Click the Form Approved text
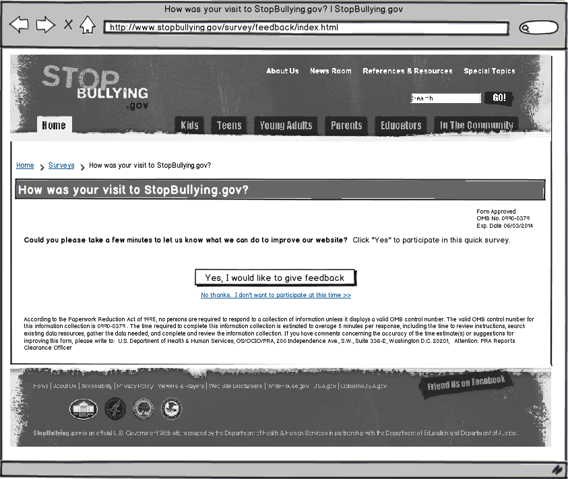This screenshot has height=479, width=568. pos(496,212)
